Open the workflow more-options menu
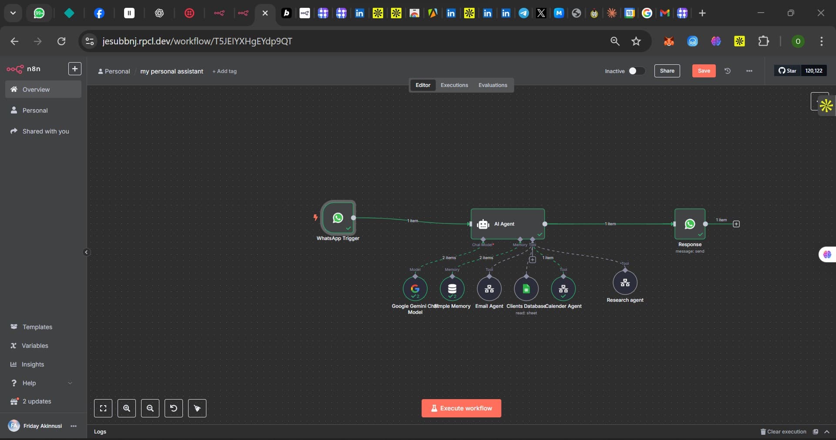Viewport: 836px width, 440px height. (x=749, y=71)
